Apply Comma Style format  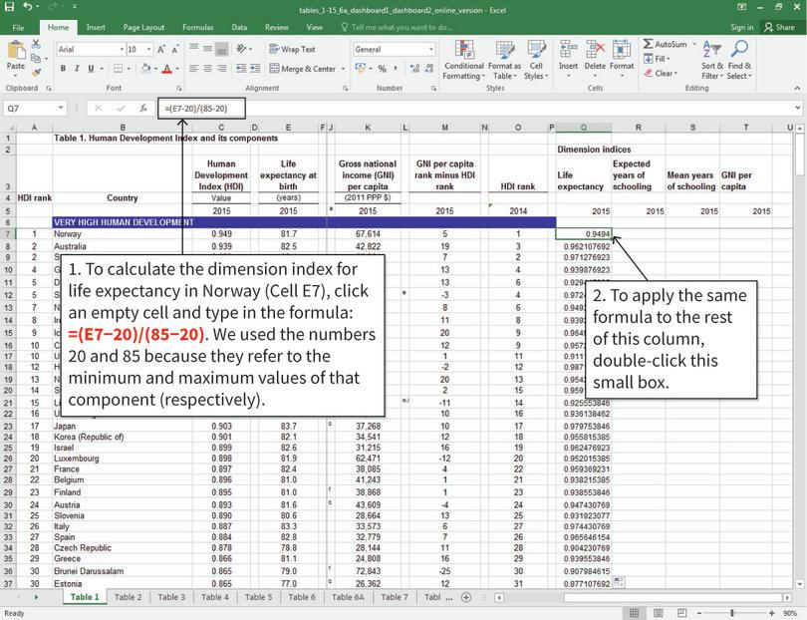click(x=396, y=69)
